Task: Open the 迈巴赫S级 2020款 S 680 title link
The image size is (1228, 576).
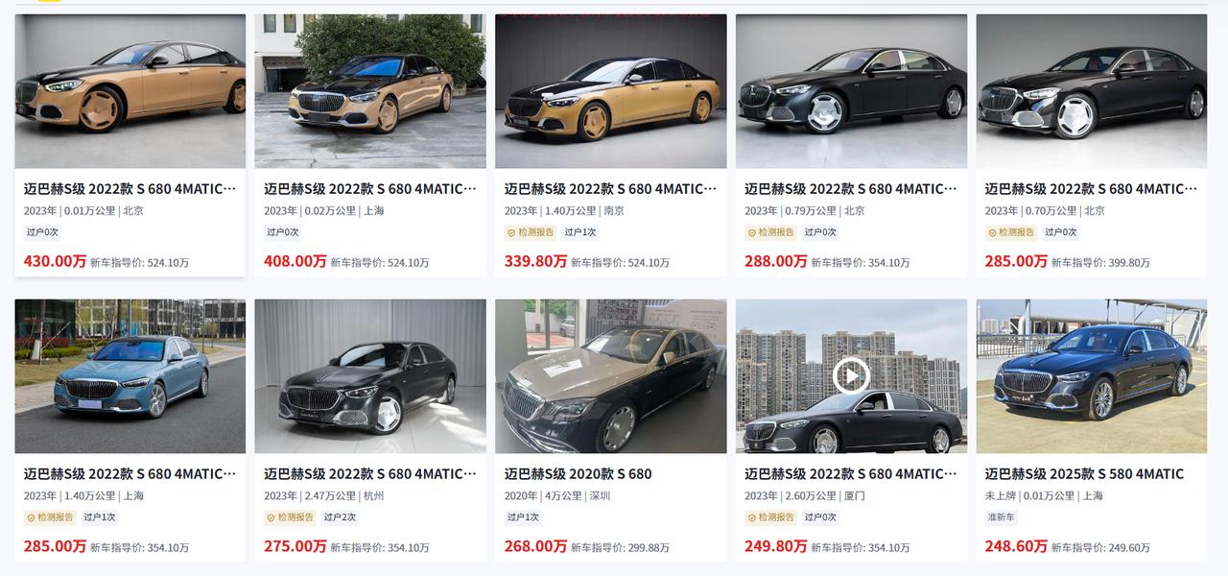Action: point(579,474)
